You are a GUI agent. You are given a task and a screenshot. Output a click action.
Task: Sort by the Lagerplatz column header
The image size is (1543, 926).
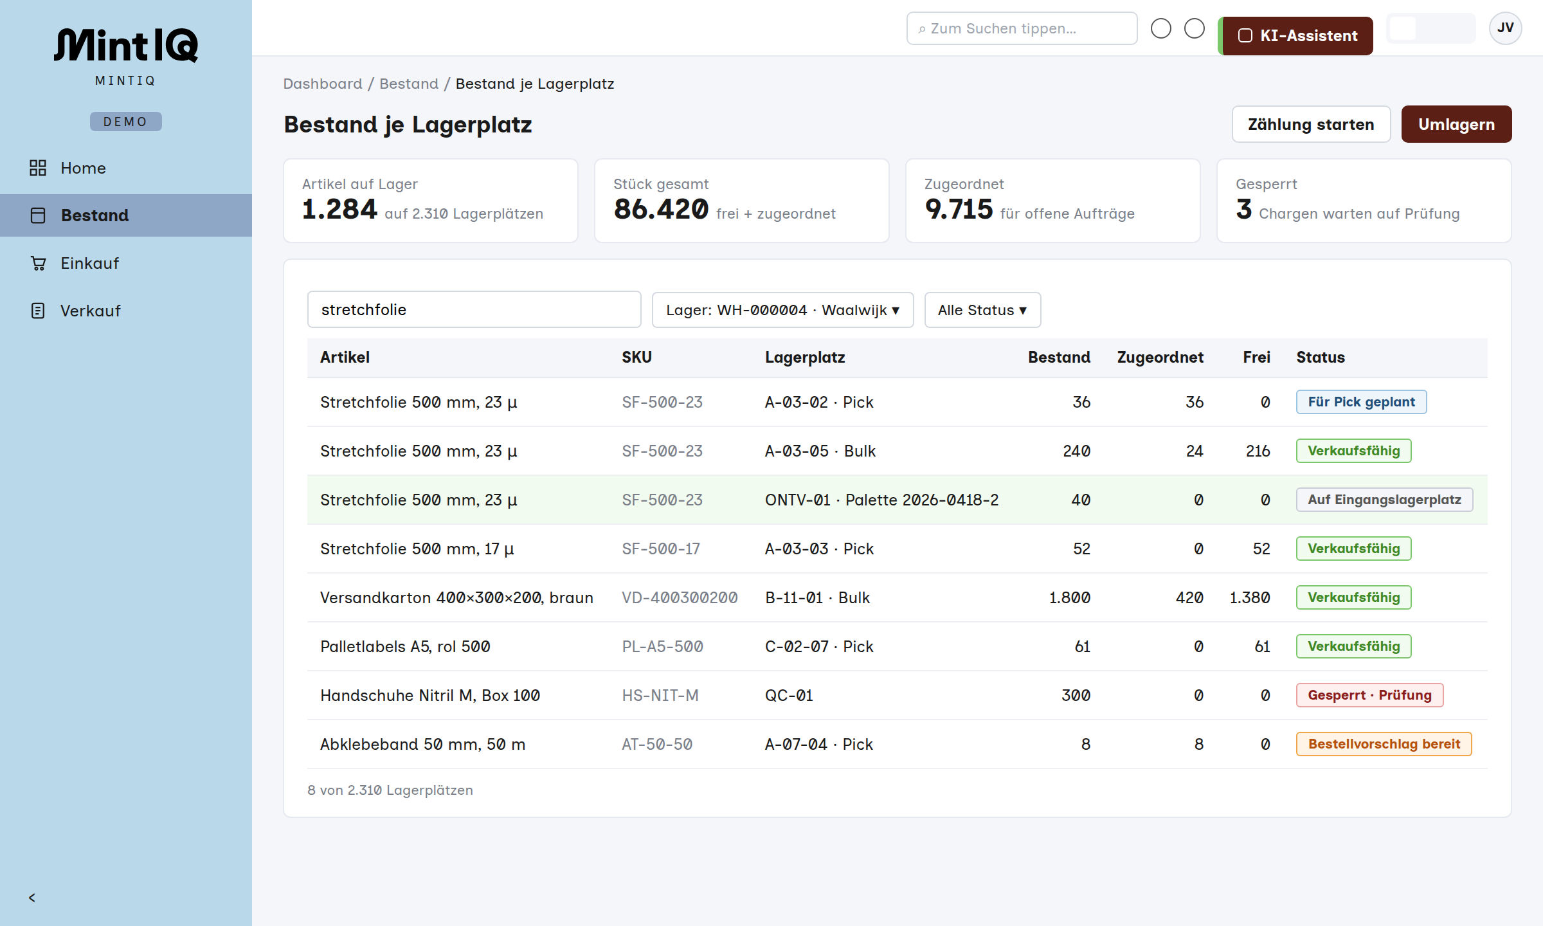(805, 358)
